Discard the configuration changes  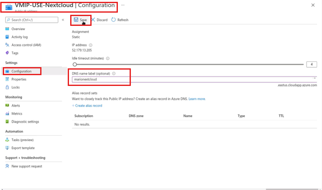tap(102, 20)
